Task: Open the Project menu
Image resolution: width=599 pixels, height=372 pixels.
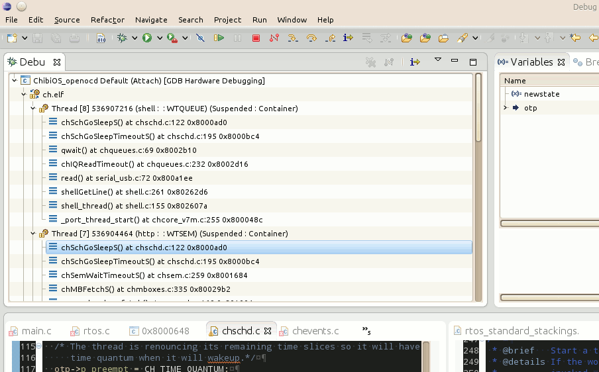Action: coord(227,20)
